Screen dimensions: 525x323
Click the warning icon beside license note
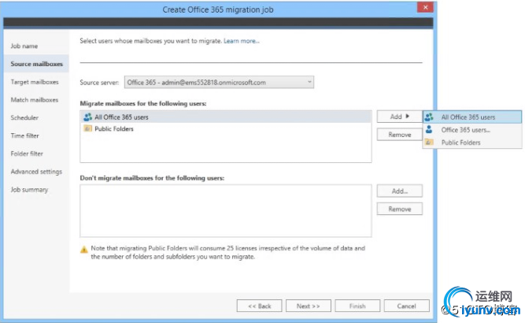point(84,249)
